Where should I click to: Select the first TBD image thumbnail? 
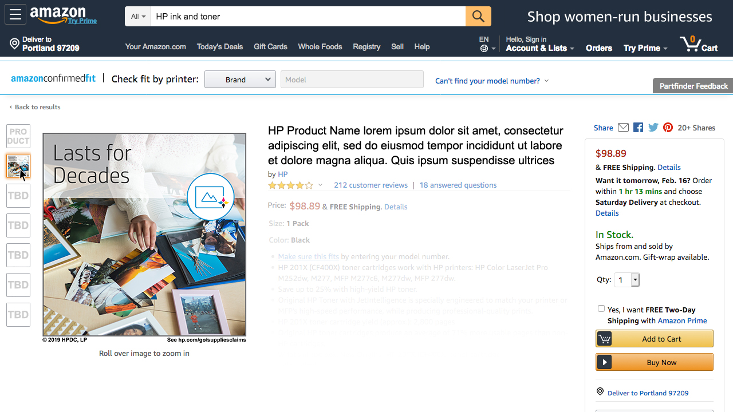[x=18, y=196]
